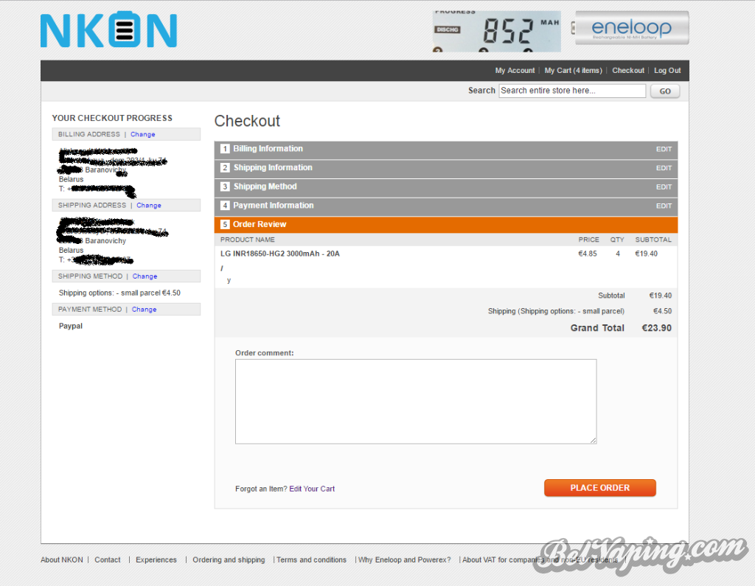755x586 pixels.
Task: Expand Shipping Information step
Action: (446, 168)
